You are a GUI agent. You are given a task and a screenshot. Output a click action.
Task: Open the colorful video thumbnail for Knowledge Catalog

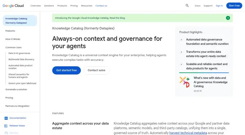185,82
